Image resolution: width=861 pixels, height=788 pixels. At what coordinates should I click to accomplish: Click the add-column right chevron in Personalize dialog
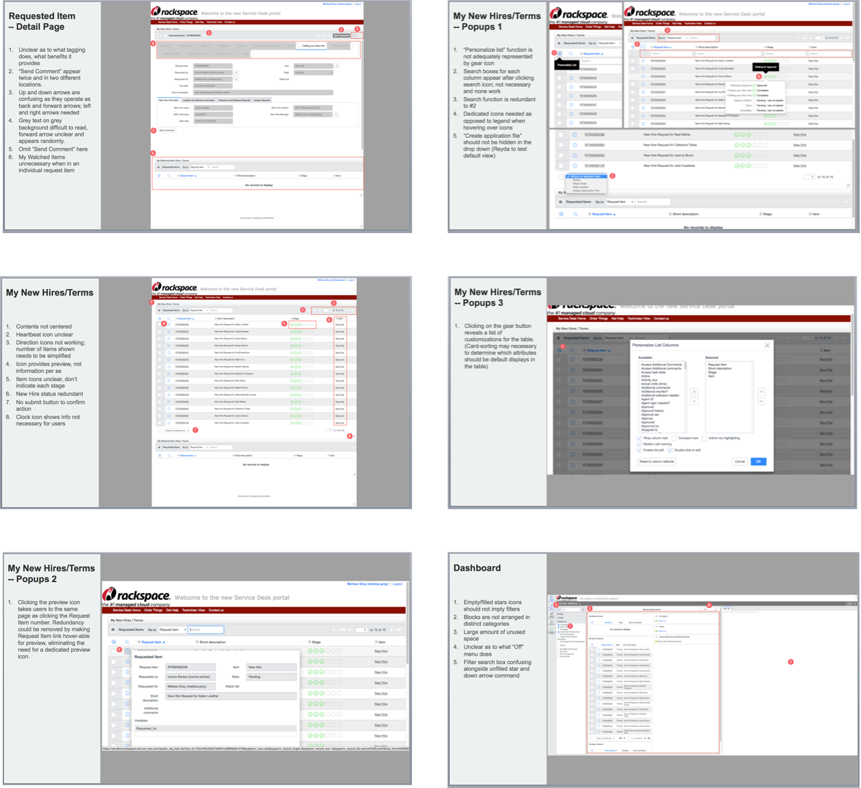click(x=695, y=392)
